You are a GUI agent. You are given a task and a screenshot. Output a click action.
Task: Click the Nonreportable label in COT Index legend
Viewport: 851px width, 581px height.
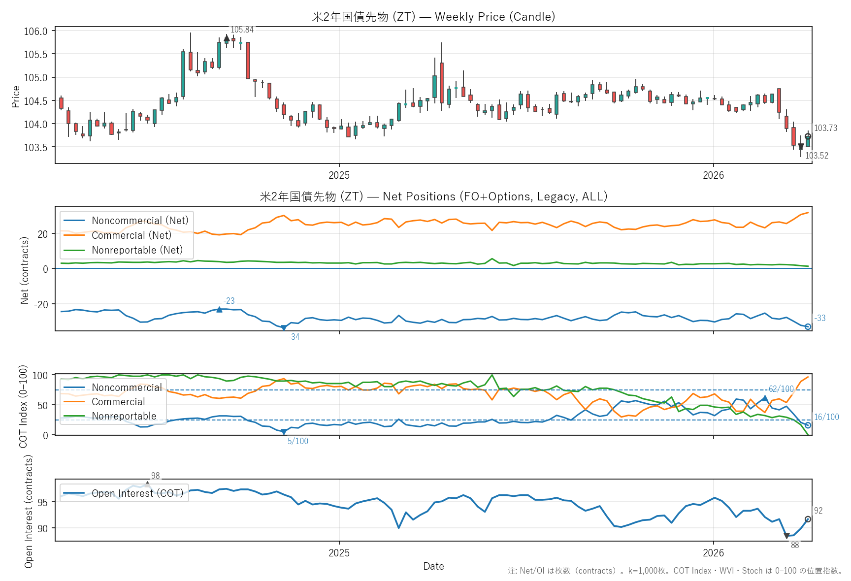124,416
